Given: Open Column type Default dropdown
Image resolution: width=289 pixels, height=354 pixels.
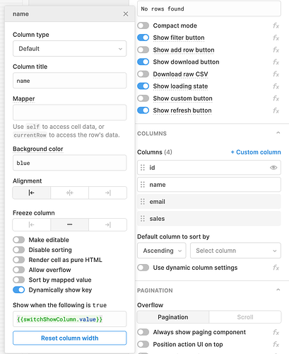Looking at the screenshot, I should [x=70, y=49].
